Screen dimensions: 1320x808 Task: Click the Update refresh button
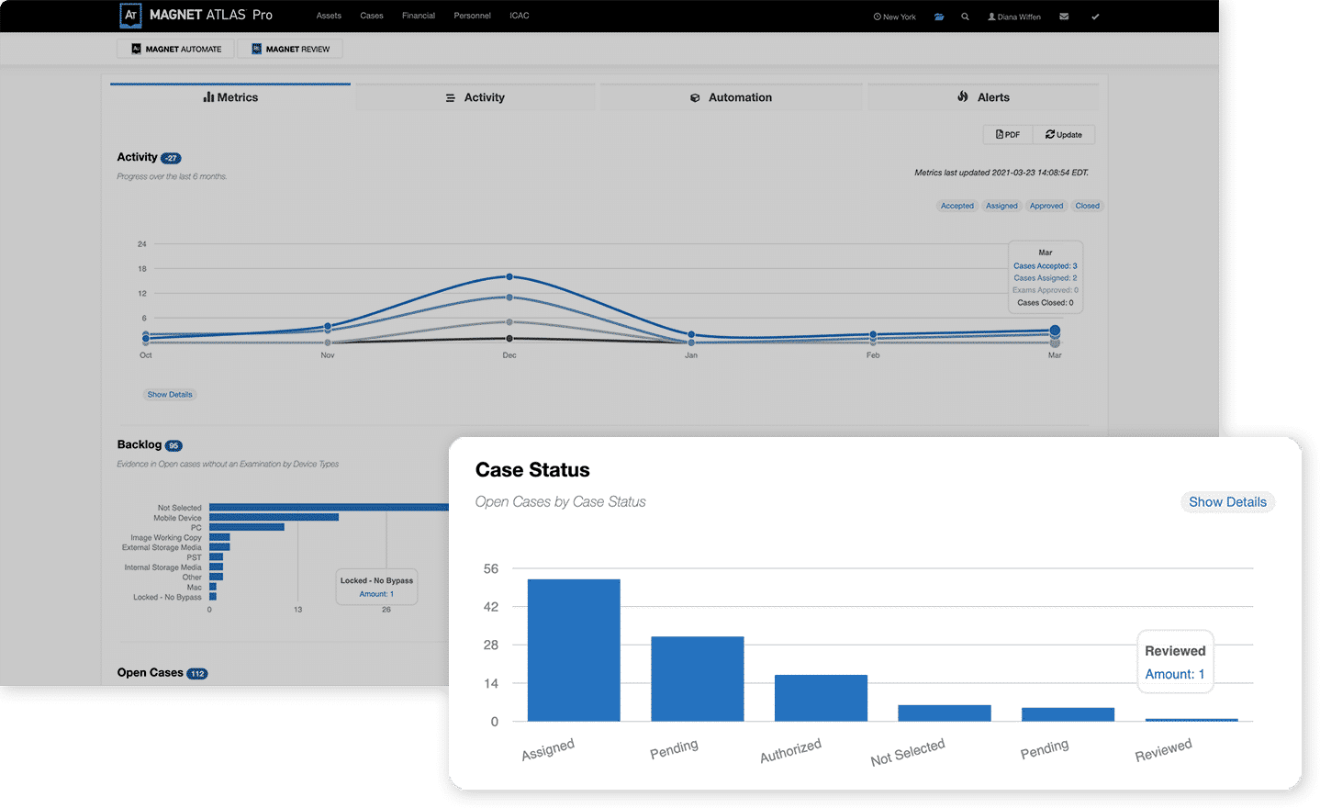coord(1064,134)
